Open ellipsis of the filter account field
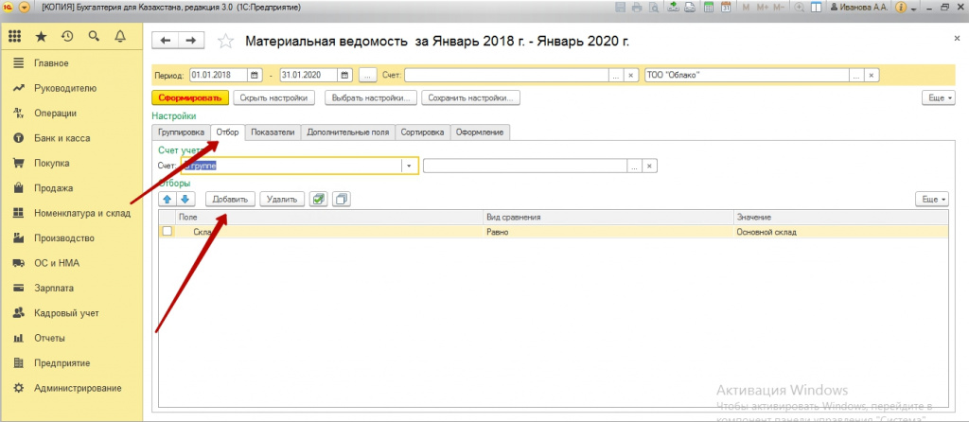Image resolution: width=969 pixels, height=422 pixels. click(x=635, y=166)
